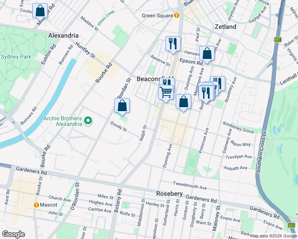Image resolution: width=298 pixels, height=239 pixels.
Task: Click the Harris St label
Action: click(176, 208)
